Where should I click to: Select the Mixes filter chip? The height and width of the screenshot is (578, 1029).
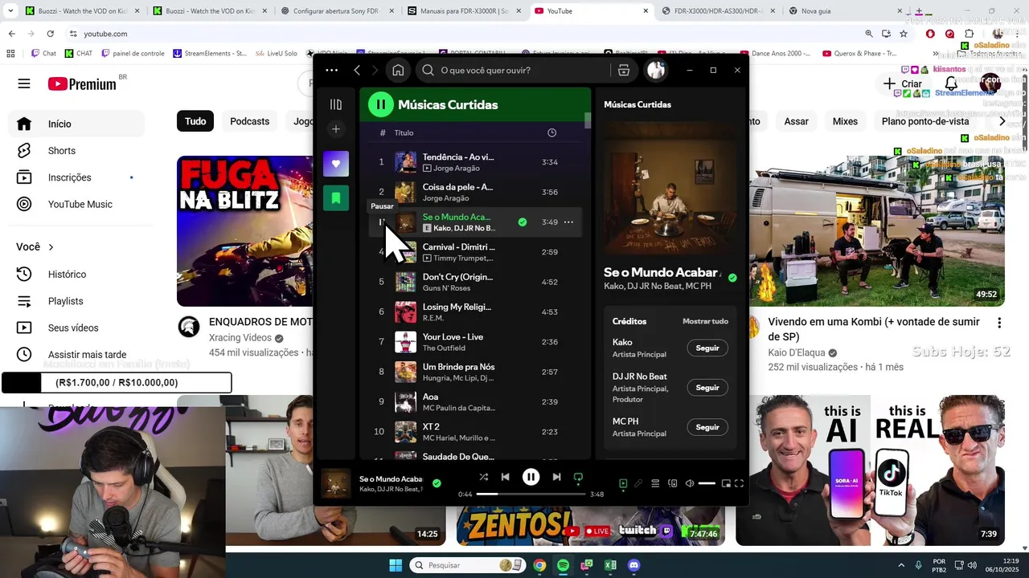coord(845,121)
